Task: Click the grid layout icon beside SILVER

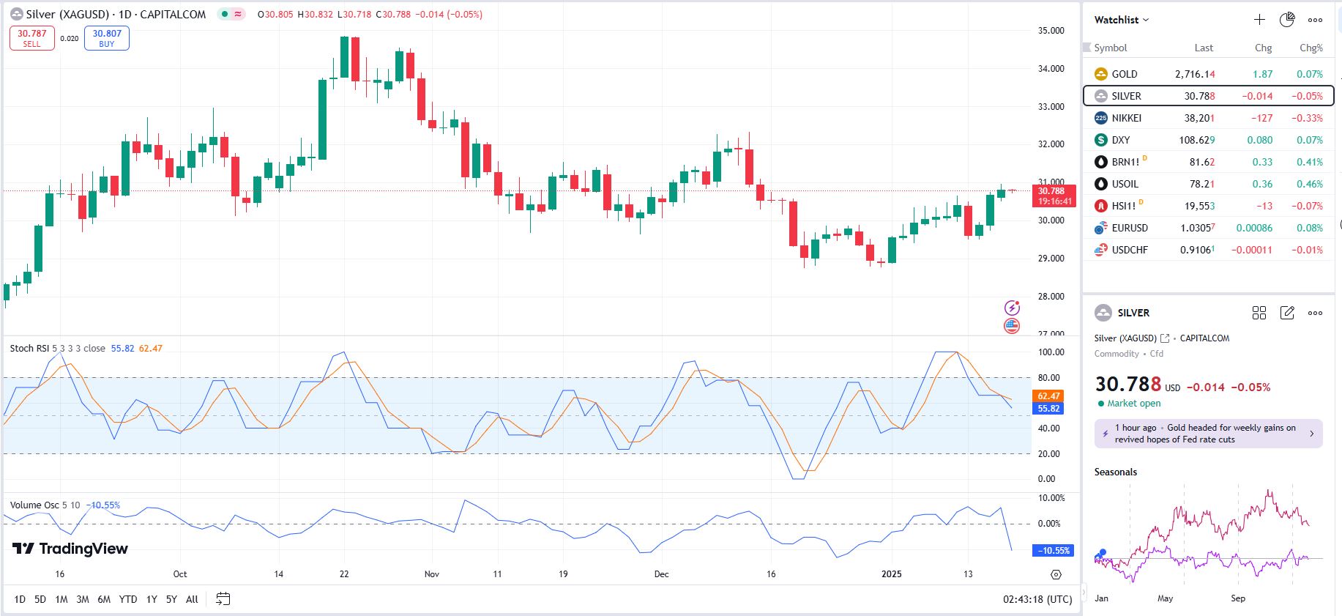Action: point(1259,313)
